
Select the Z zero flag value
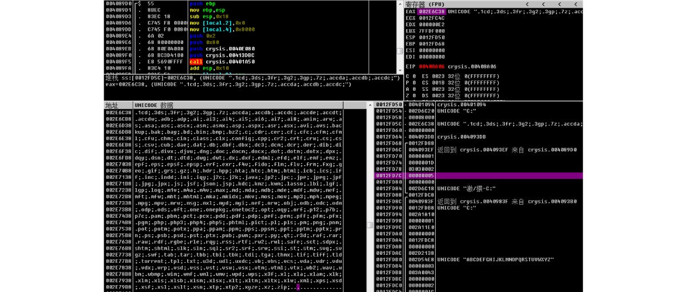point(413,95)
